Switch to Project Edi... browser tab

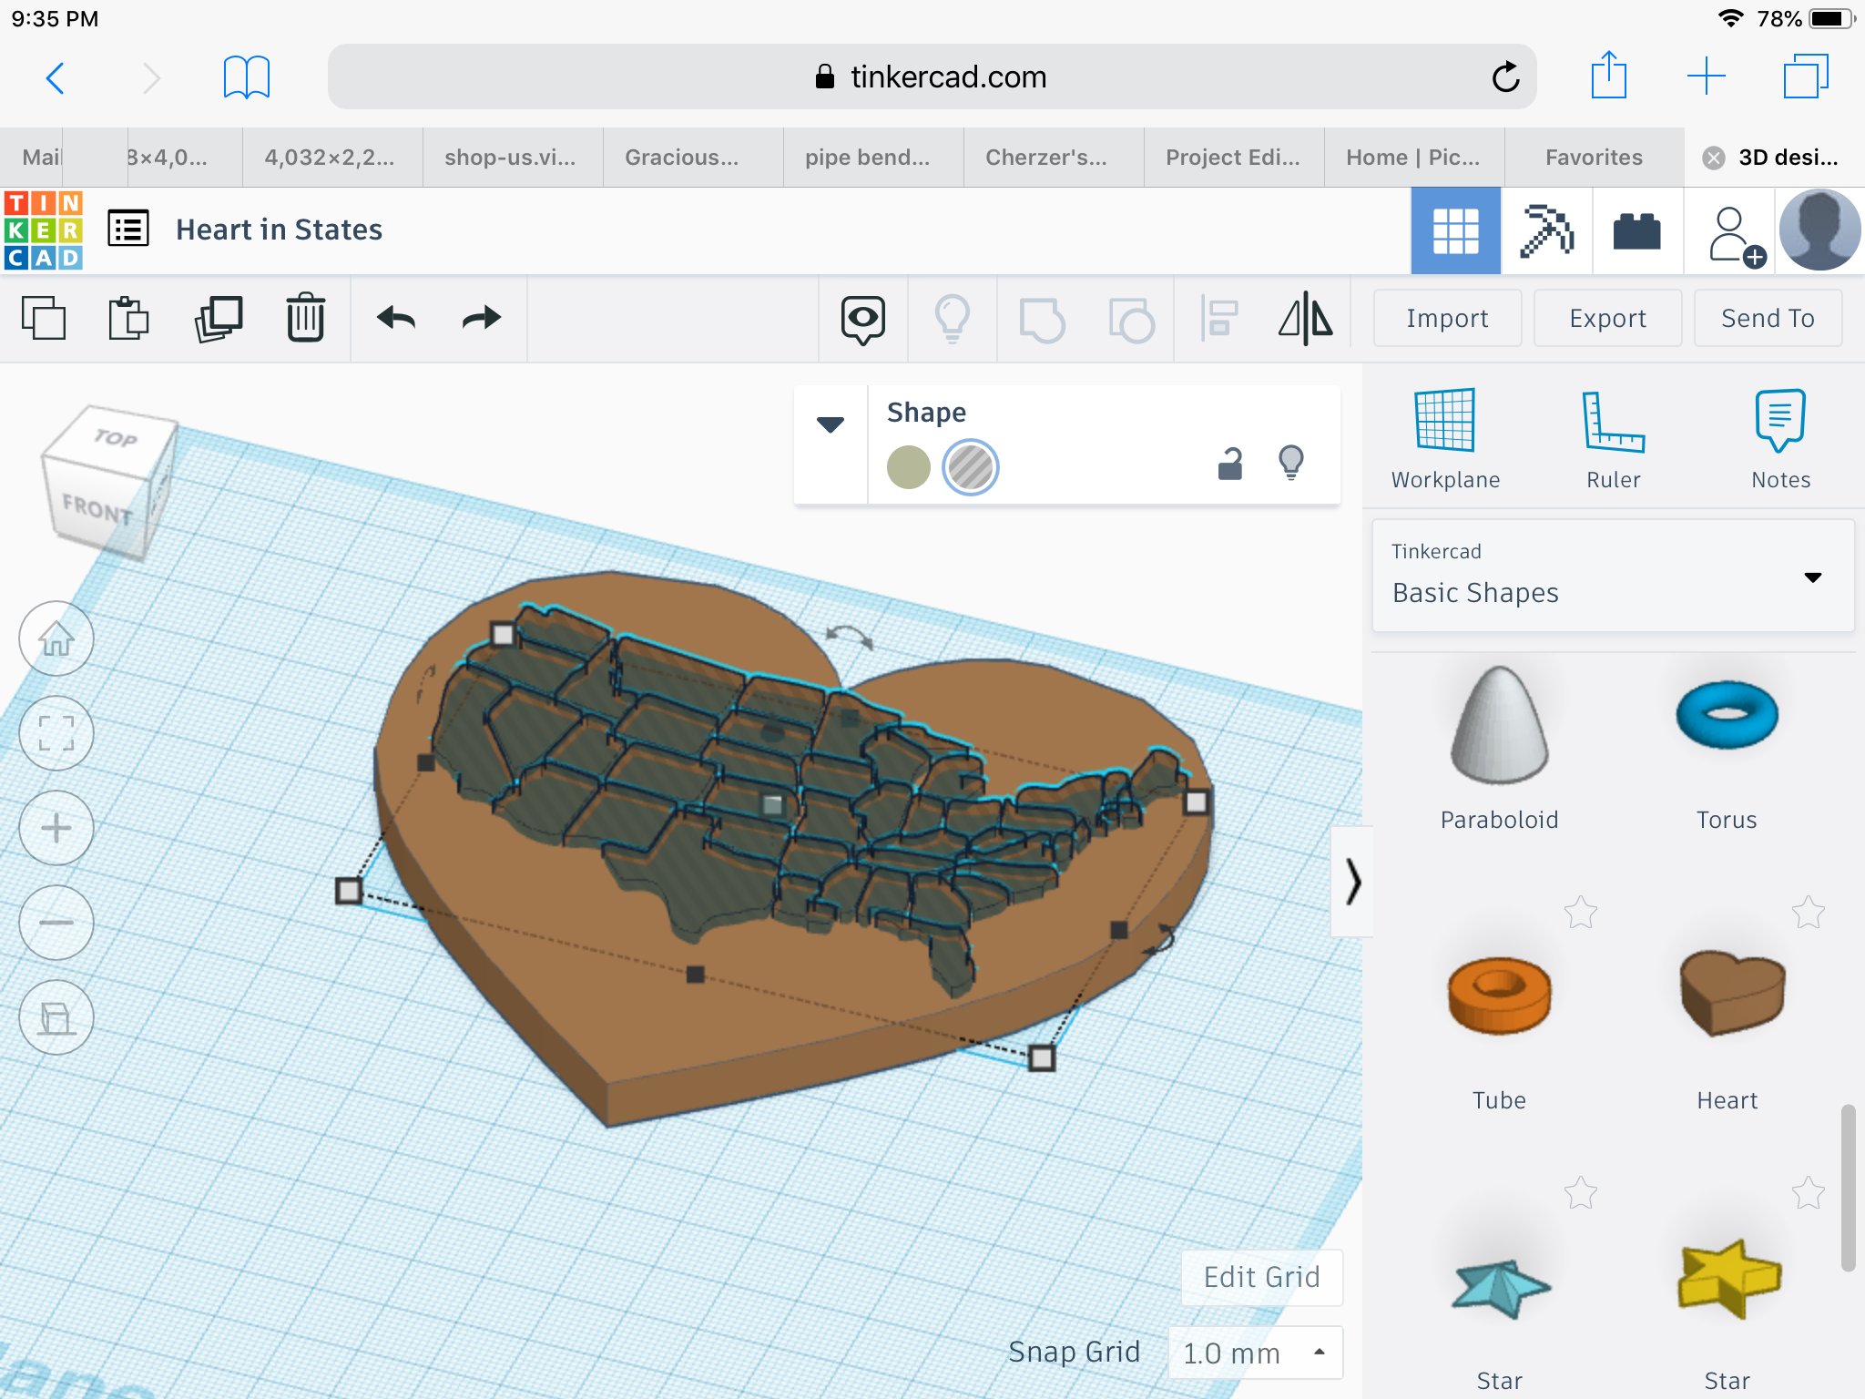point(1232,158)
